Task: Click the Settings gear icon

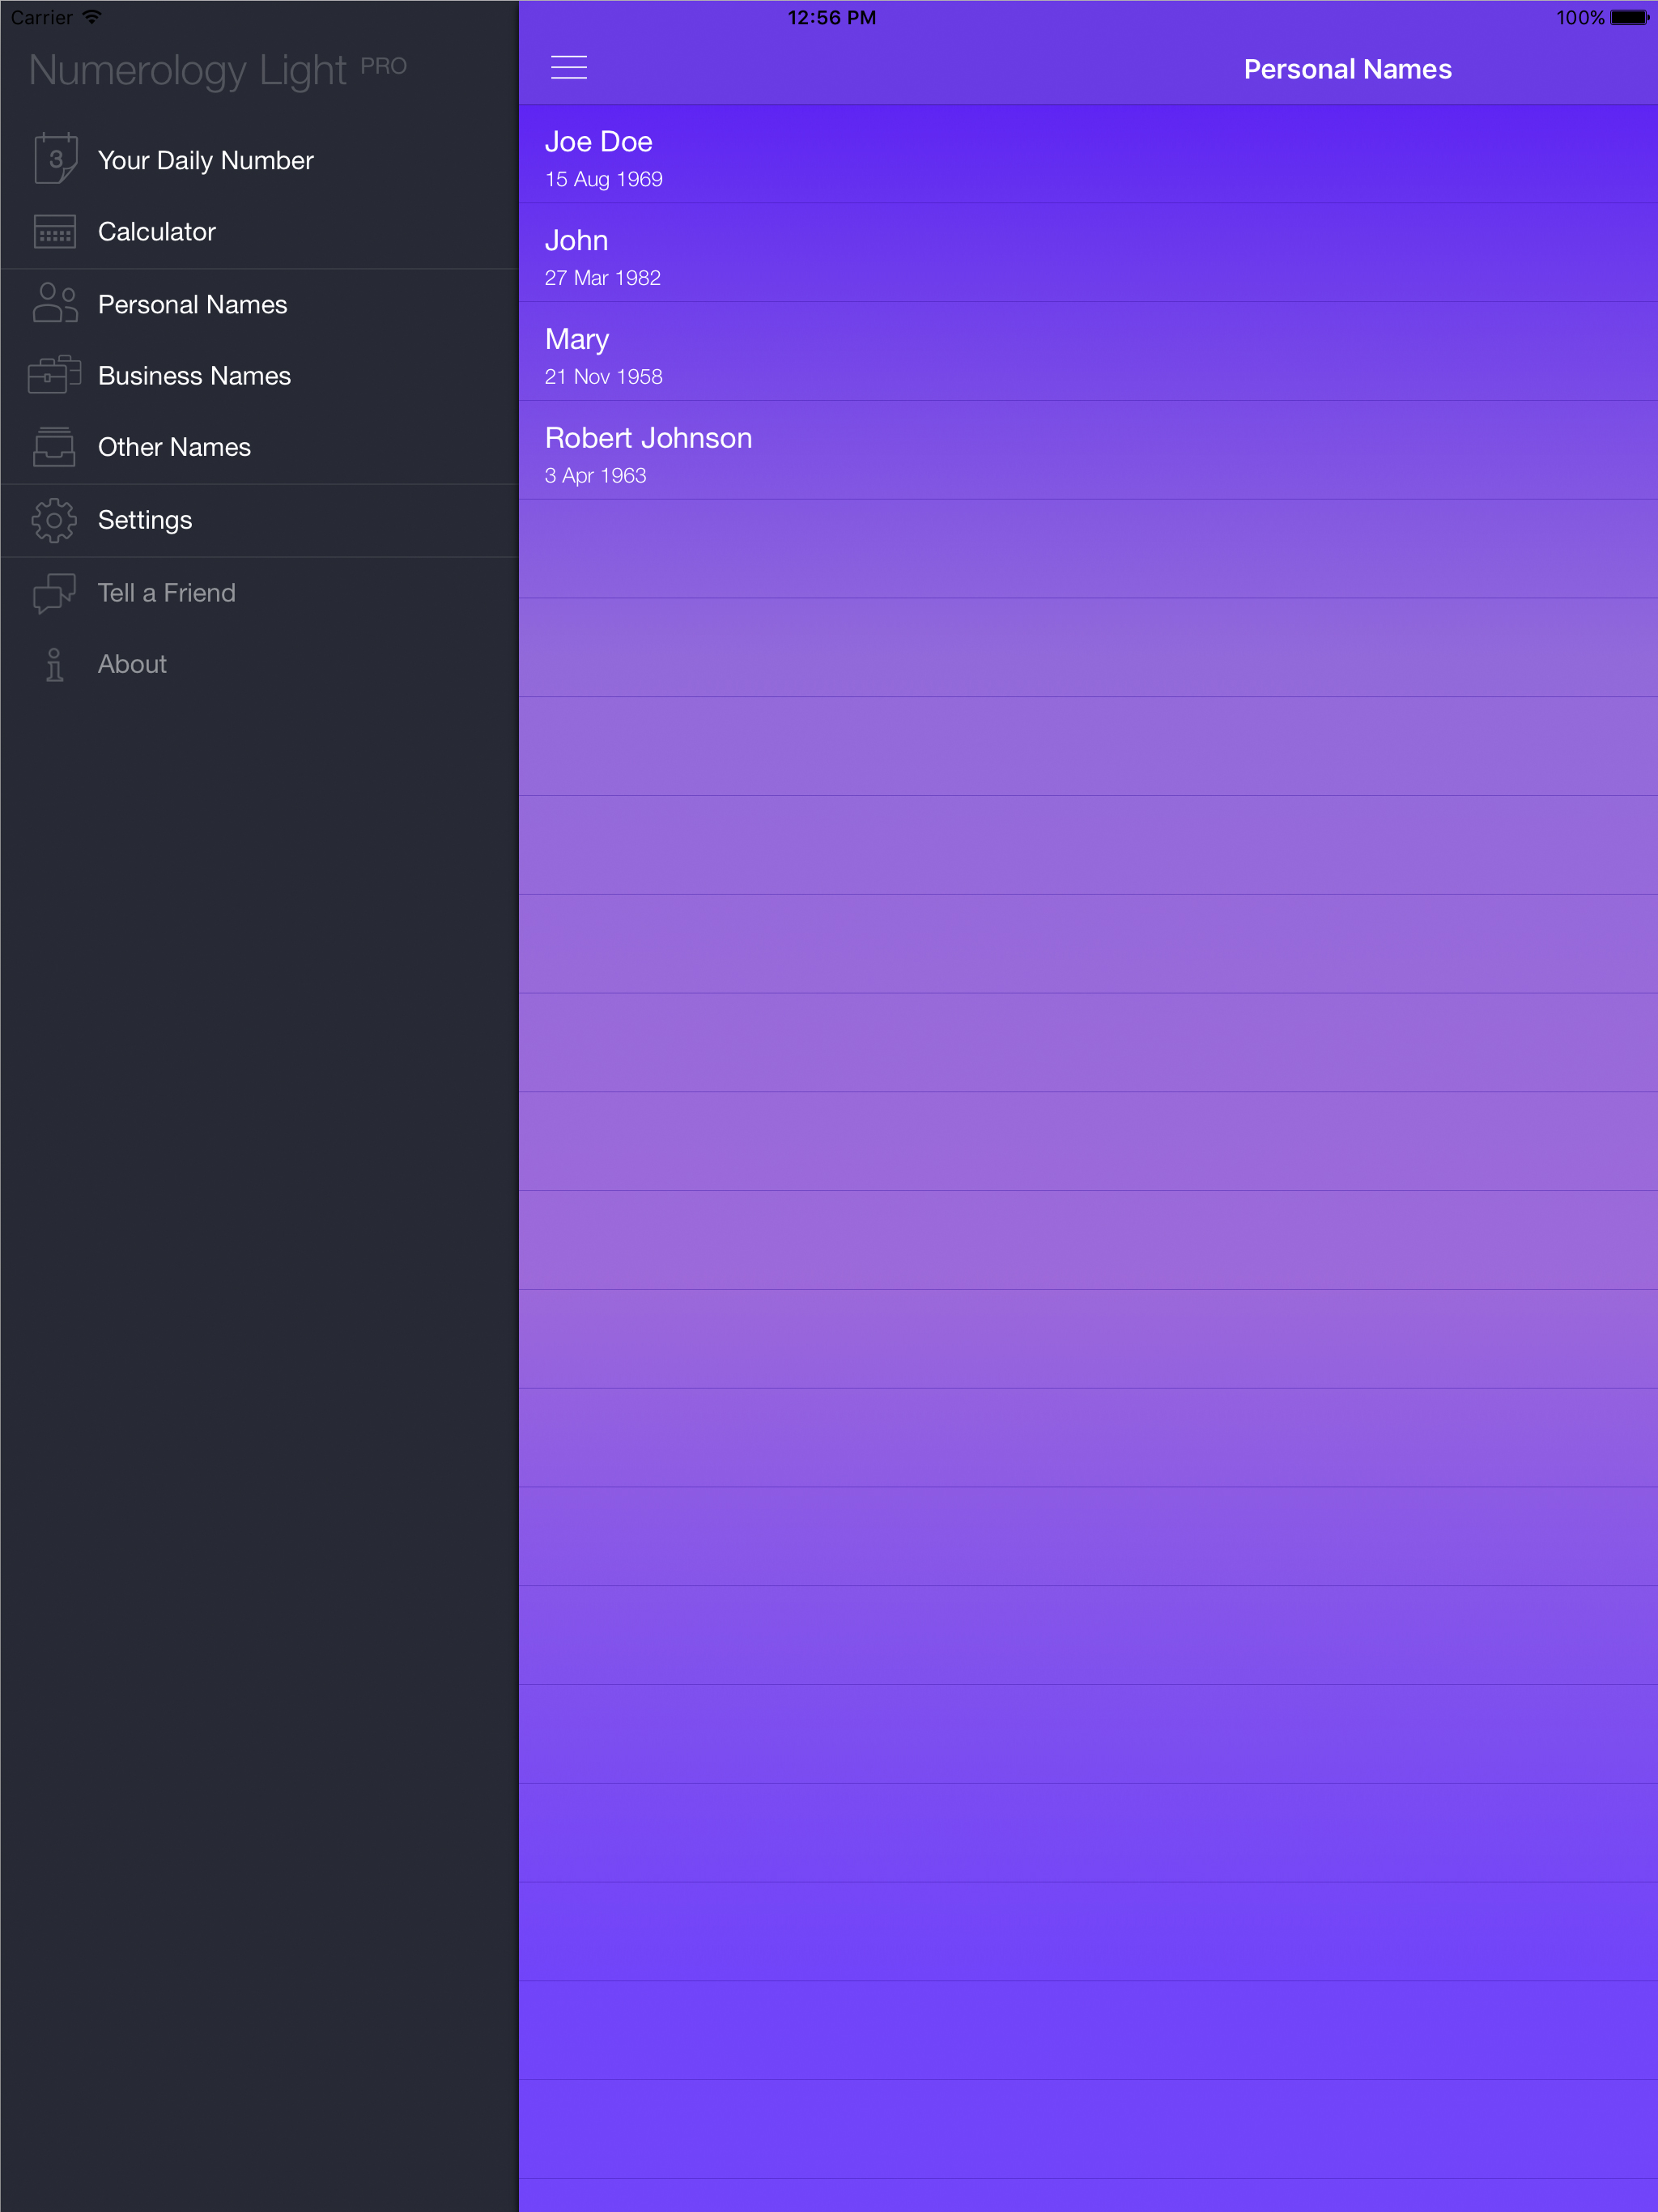Action: 55,520
